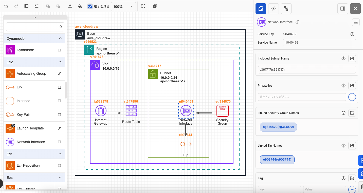Send selected element to back
The image size is (363, 193).
point(58,6)
